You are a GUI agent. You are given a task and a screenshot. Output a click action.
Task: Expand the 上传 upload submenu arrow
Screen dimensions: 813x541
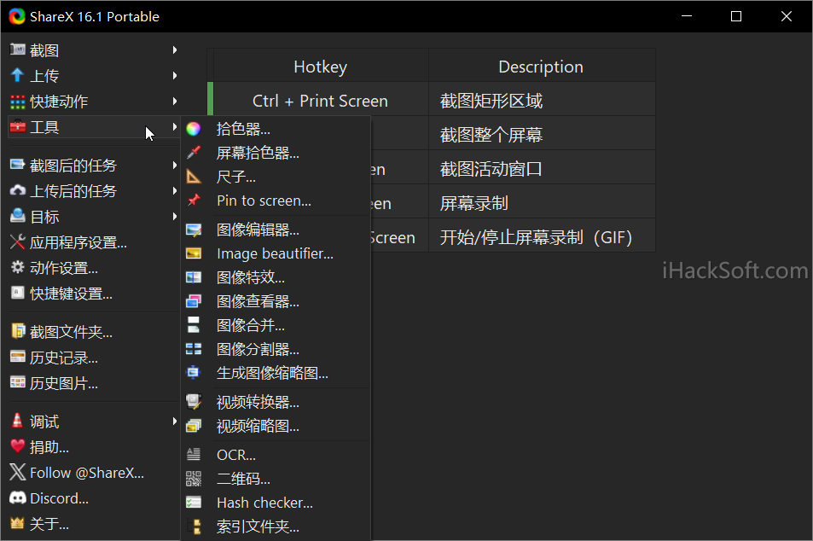[x=175, y=75]
